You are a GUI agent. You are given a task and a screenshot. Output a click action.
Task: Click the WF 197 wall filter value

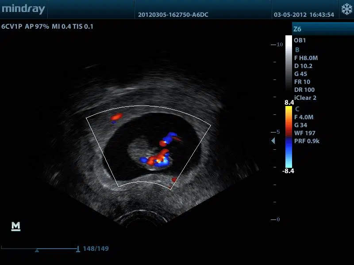click(304, 133)
